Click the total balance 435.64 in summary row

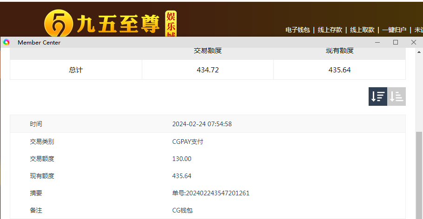(x=339, y=70)
